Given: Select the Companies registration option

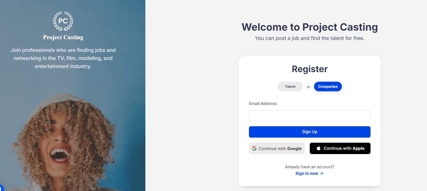Looking at the screenshot, I should coord(328,87).
